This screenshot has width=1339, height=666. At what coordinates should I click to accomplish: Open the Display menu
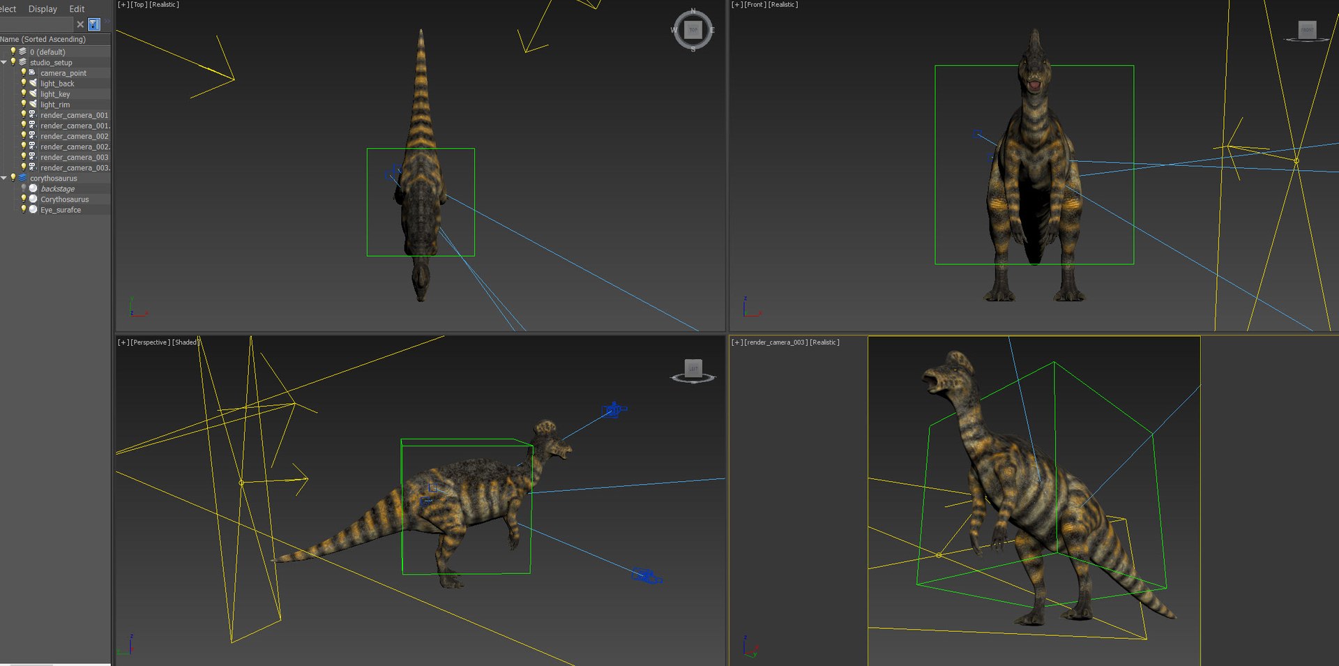(43, 9)
